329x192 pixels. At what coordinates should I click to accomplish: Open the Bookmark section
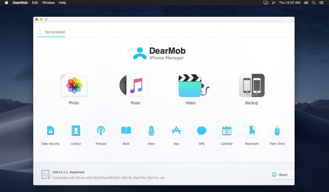click(252, 130)
